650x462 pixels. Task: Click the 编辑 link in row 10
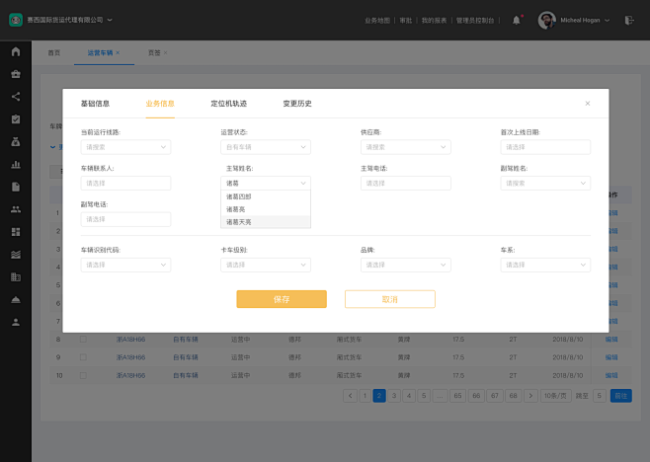coord(611,375)
